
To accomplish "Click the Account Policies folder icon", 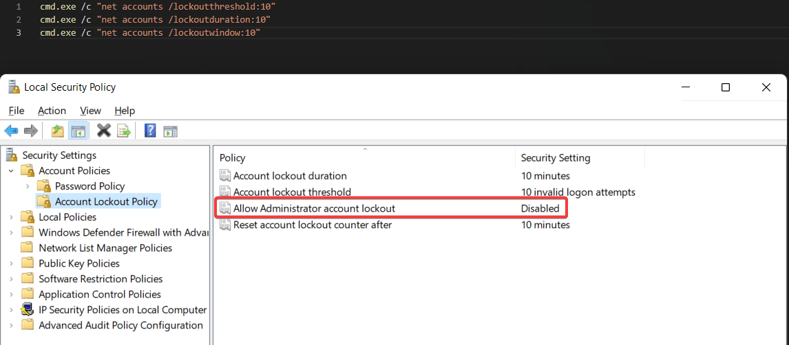I will point(28,170).
